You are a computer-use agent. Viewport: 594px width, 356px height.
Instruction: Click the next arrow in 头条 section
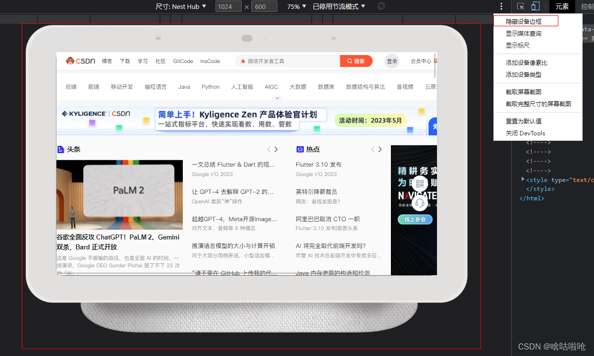point(276,149)
